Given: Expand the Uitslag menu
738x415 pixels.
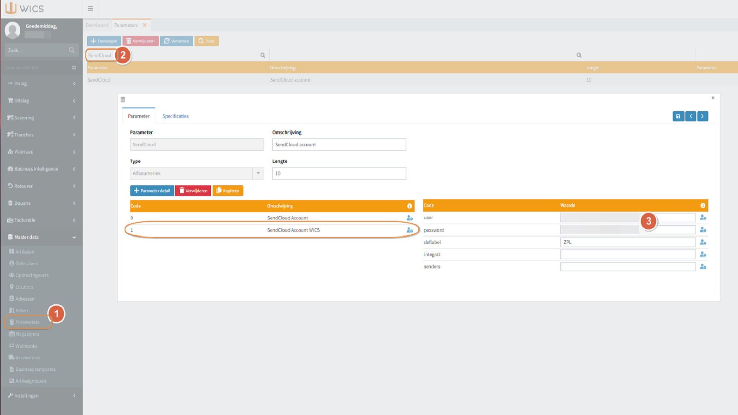Looking at the screenshot, I should point(42,101).
